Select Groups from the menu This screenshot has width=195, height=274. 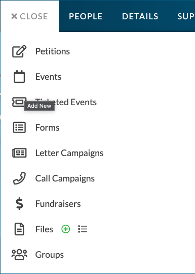coord(50,255)
